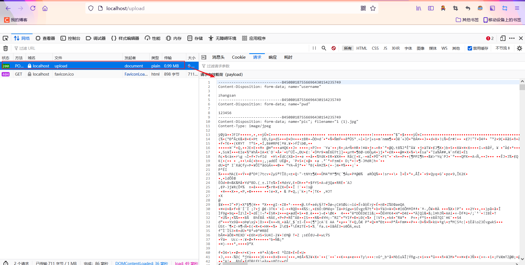Switch to the Inspector tab
Viewport: 525px width, 265px height.
45,38
